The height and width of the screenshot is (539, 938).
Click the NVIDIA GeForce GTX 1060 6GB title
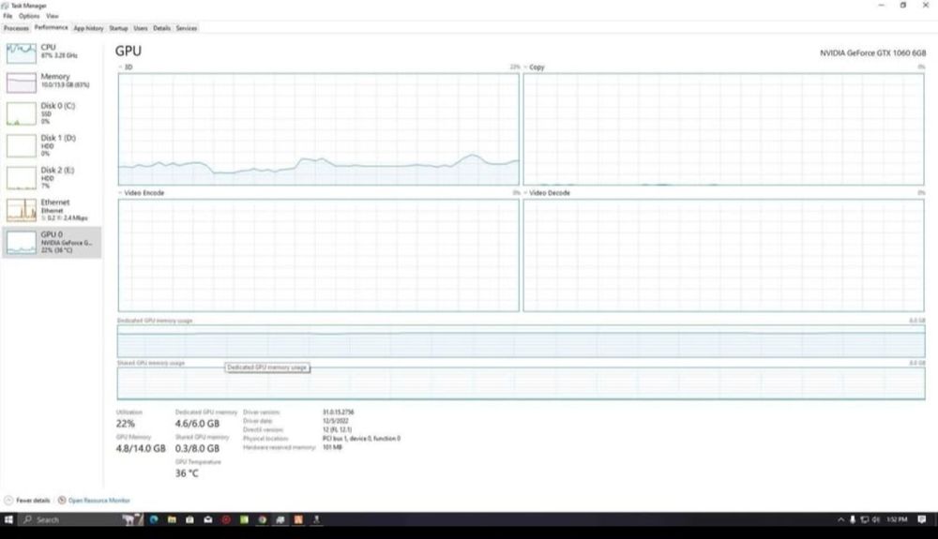[872, 53]
